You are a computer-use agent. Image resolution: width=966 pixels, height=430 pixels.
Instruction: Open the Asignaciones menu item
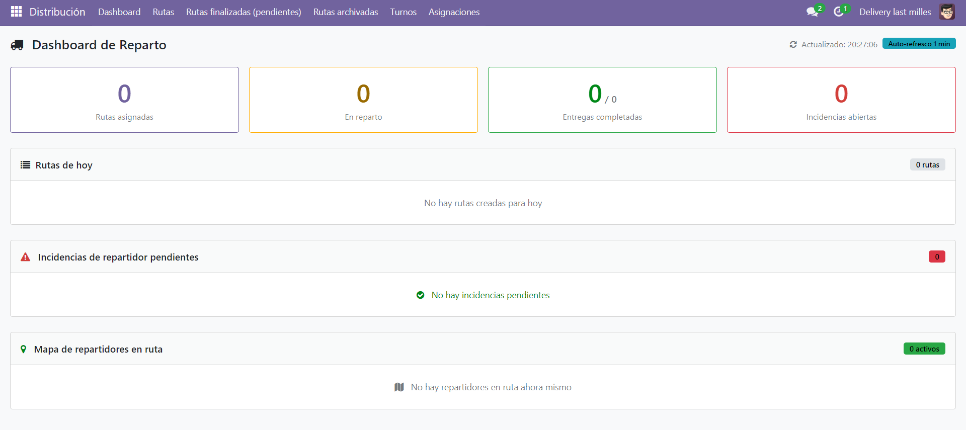tap(454, 12)
